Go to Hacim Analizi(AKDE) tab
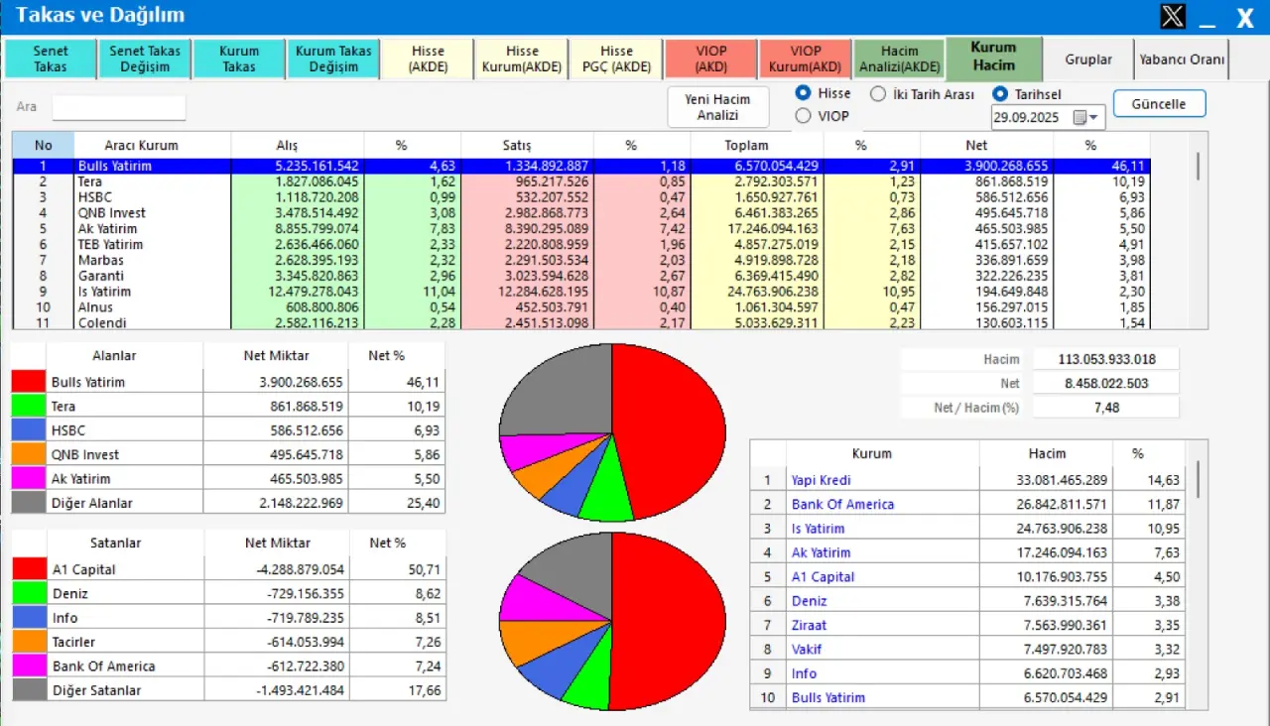Viewport: 1270px width, 726px height. pyautogui.click(x=898, y=59)
